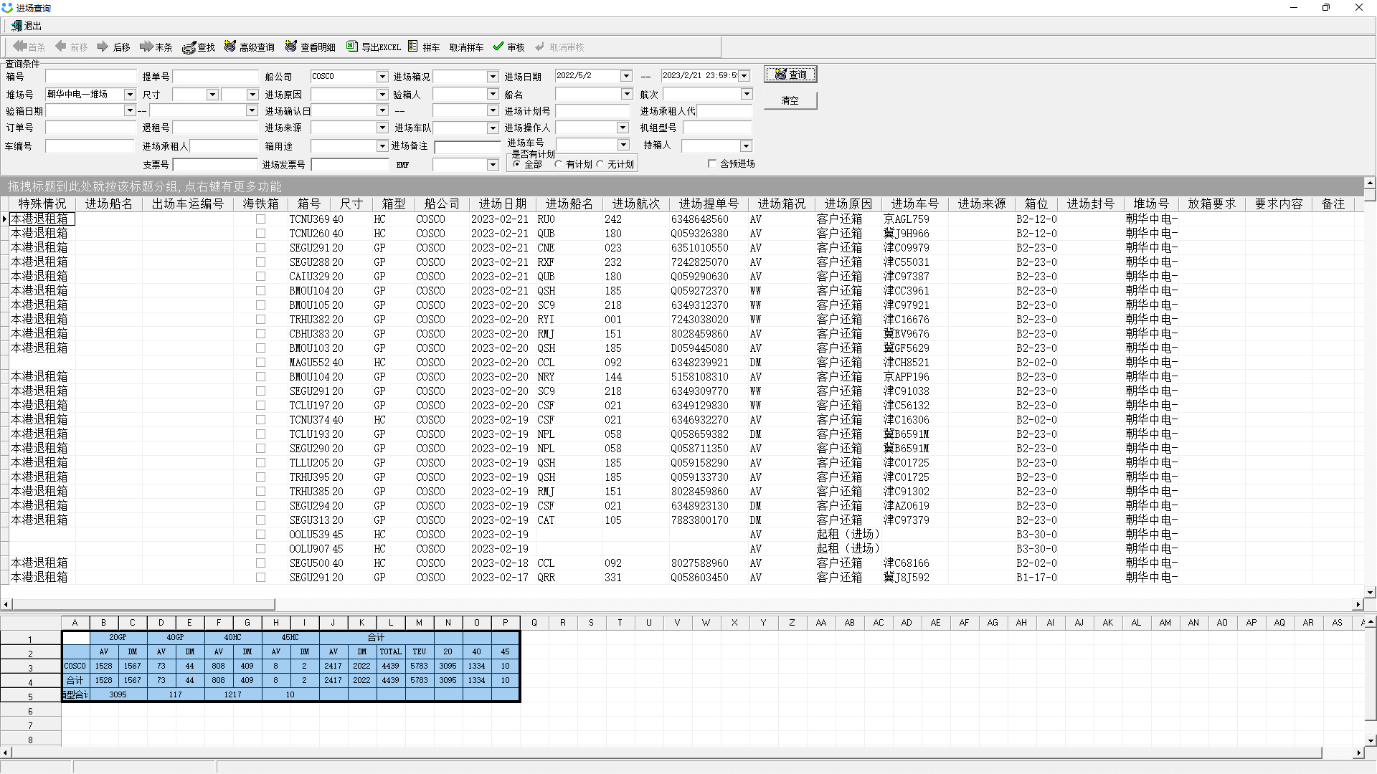
Task: Sort by the 进场日期 column header
Action: [502, 204]
